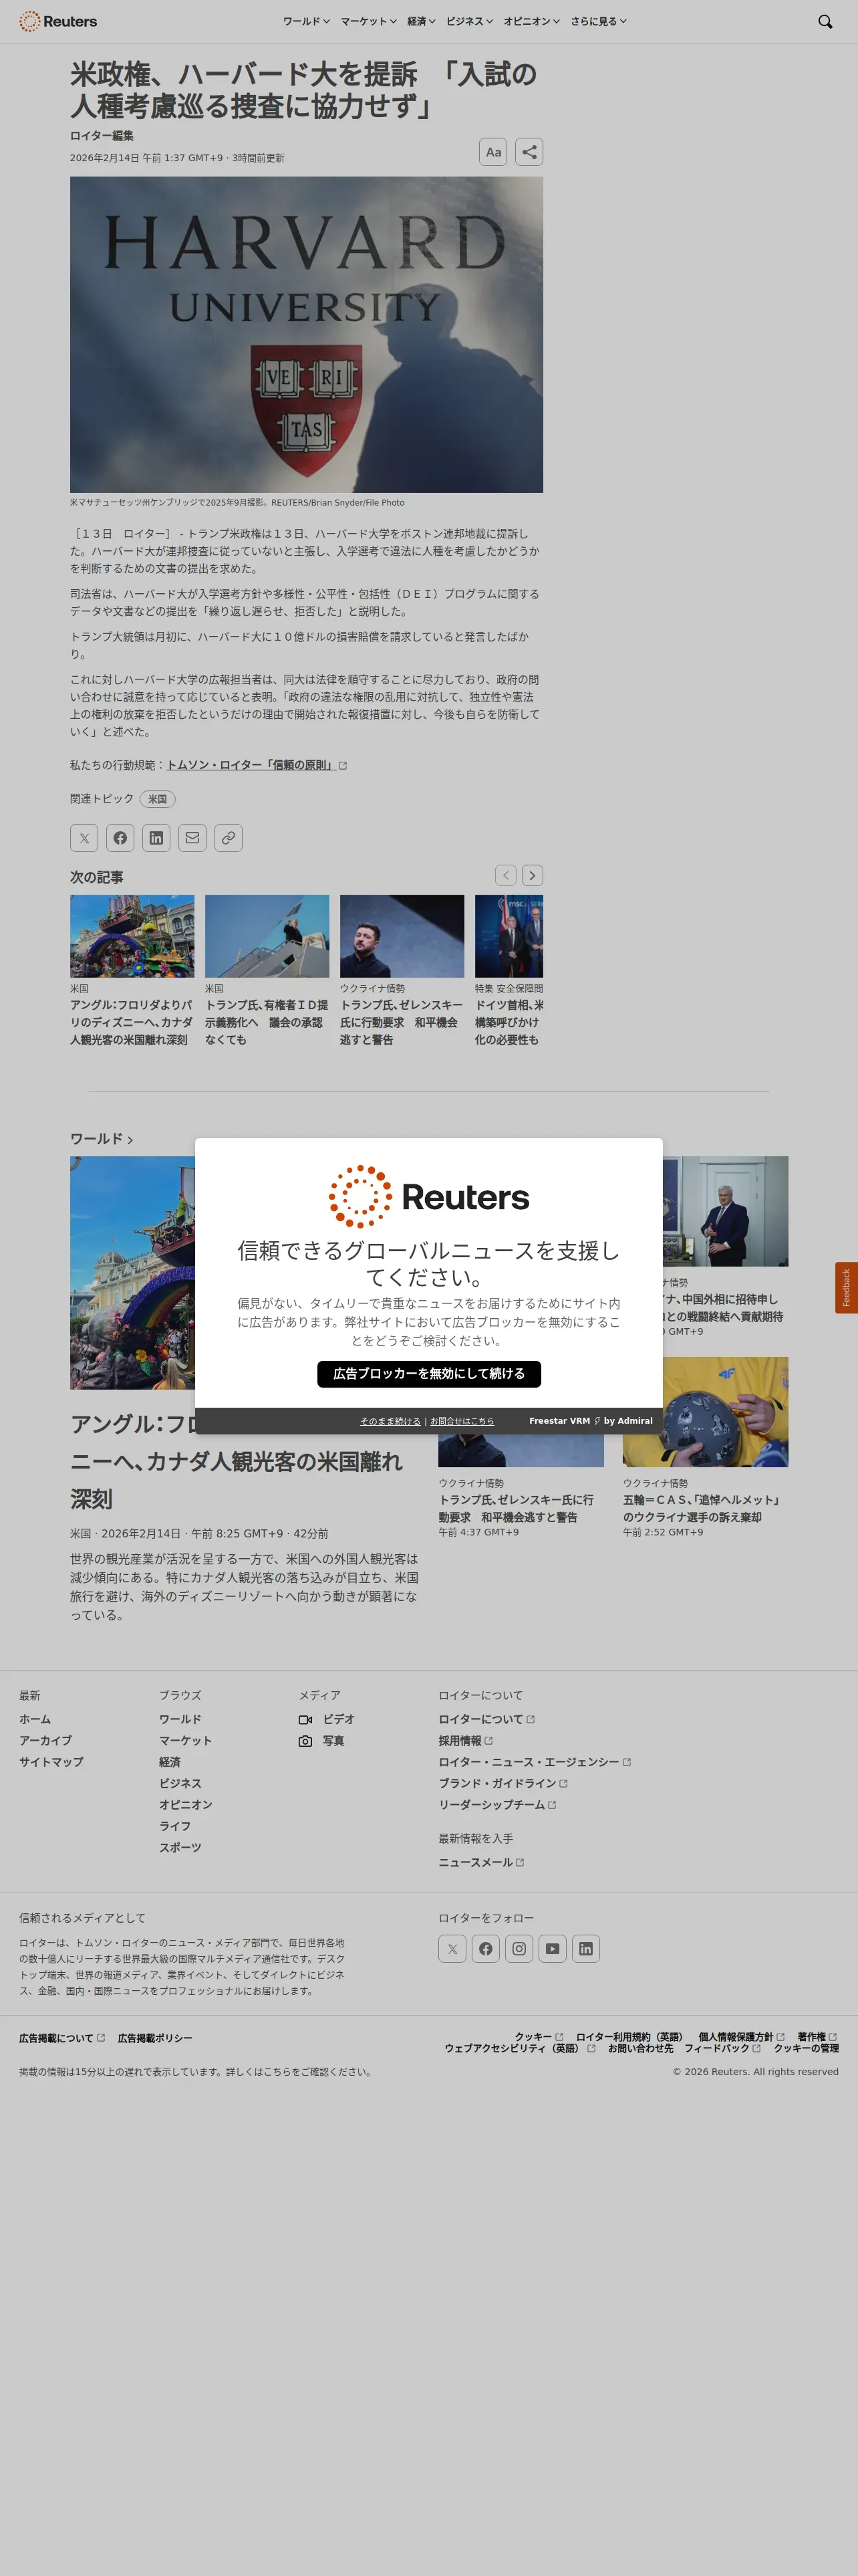Open スポーツ footer link
This screenshot has height=2576, width=858.
180,1848
